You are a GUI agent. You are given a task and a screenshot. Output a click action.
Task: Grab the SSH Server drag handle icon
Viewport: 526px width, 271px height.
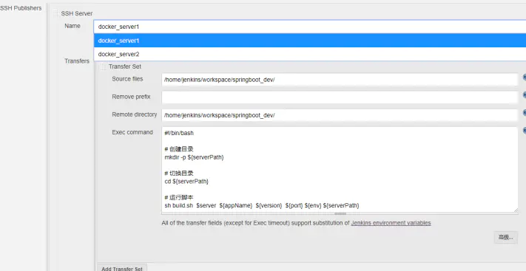[x=55, y=13]
